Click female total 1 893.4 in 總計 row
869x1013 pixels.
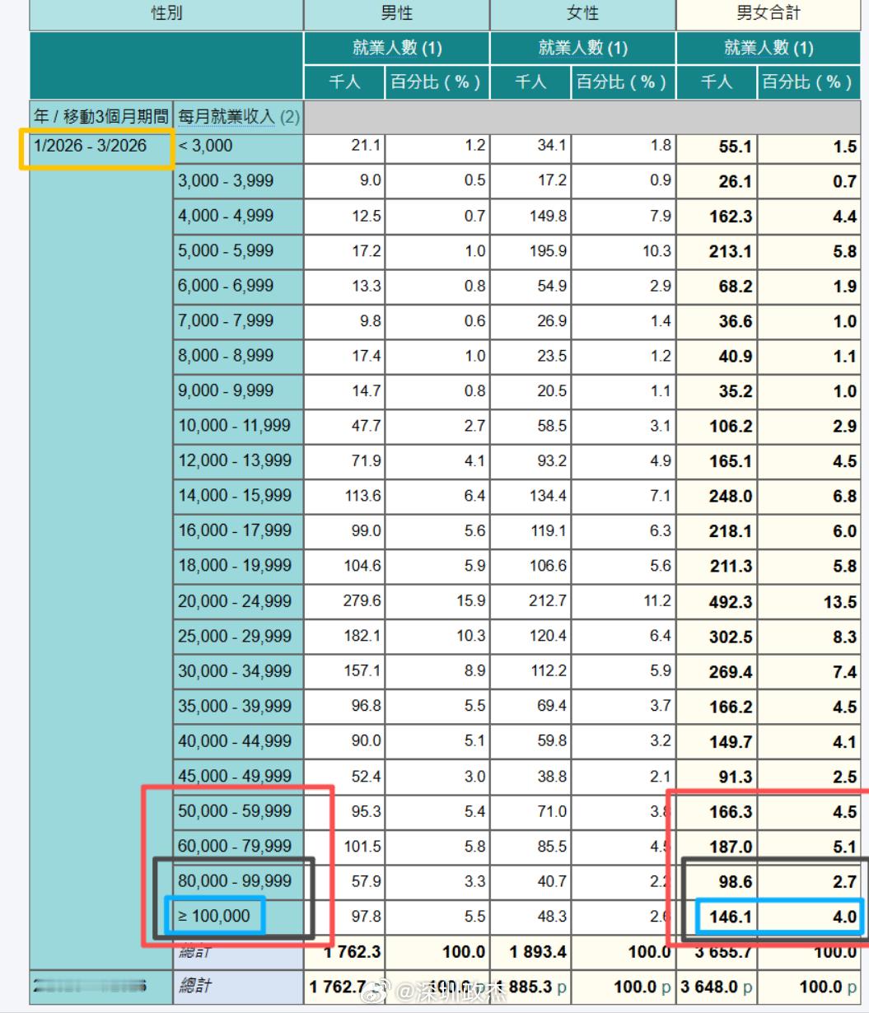[x=539, y=952]
